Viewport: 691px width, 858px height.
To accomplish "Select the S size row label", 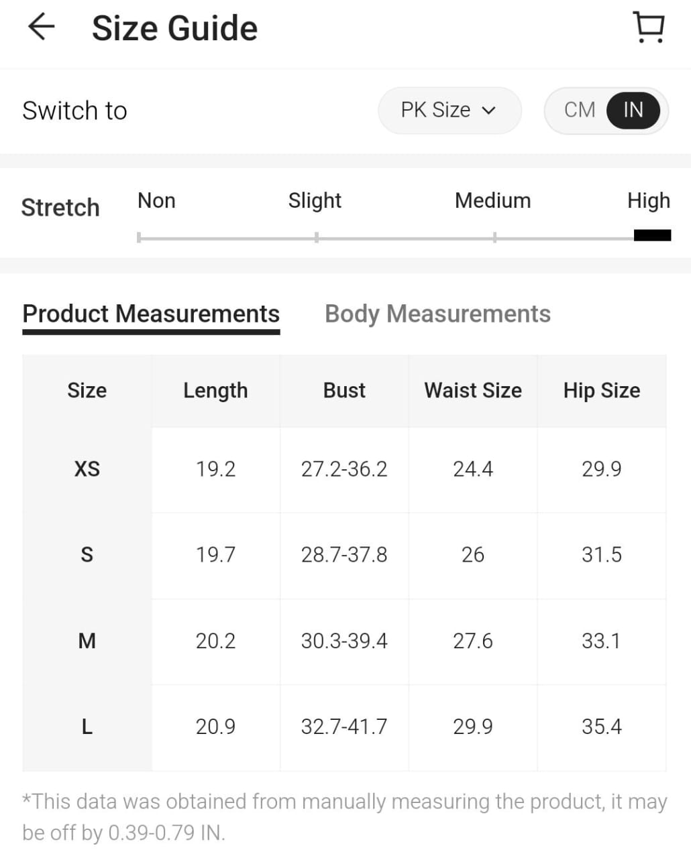I will click(87, 554).
